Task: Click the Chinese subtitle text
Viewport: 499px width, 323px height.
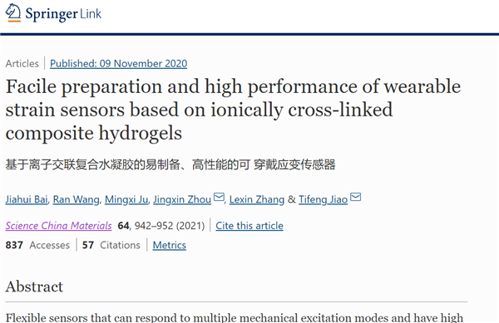Action: point(170,164)
